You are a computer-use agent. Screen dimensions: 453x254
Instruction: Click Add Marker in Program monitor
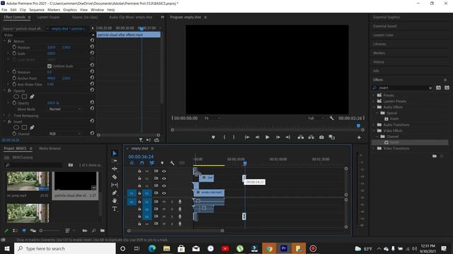point(213,138)
